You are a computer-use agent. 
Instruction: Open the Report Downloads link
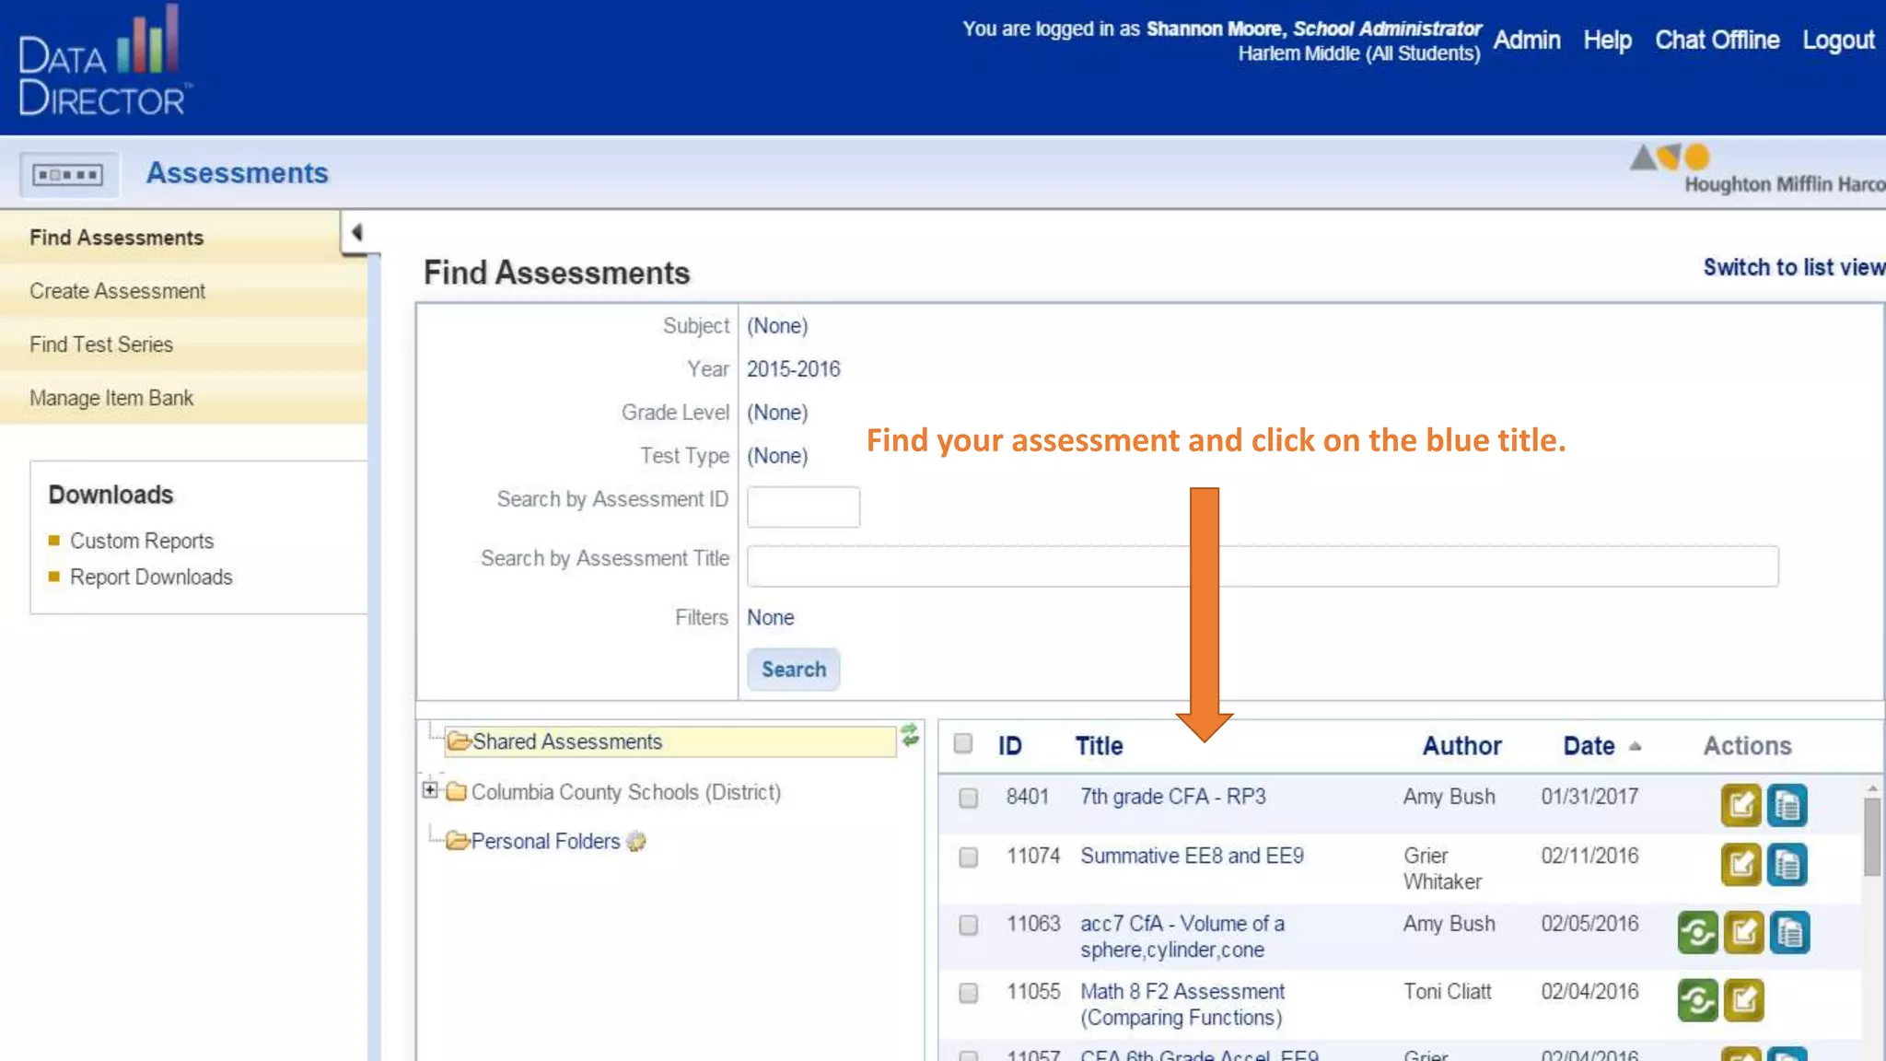pyautogui.click(x=151, y=577)
